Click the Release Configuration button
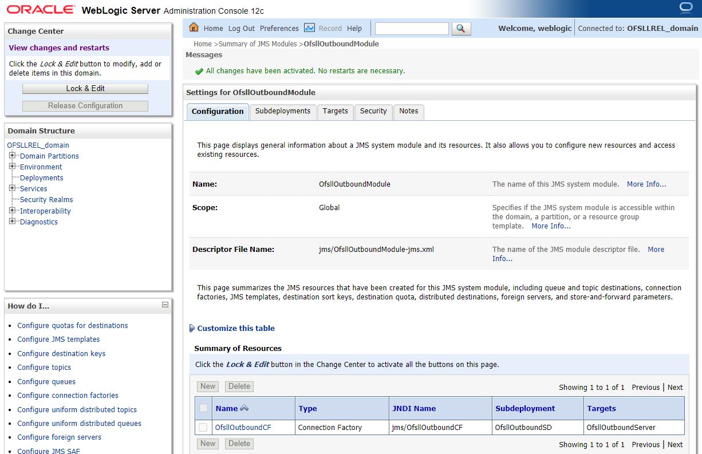Image resolution: width=702 pixels, height=454 pixels. [85, 105]
